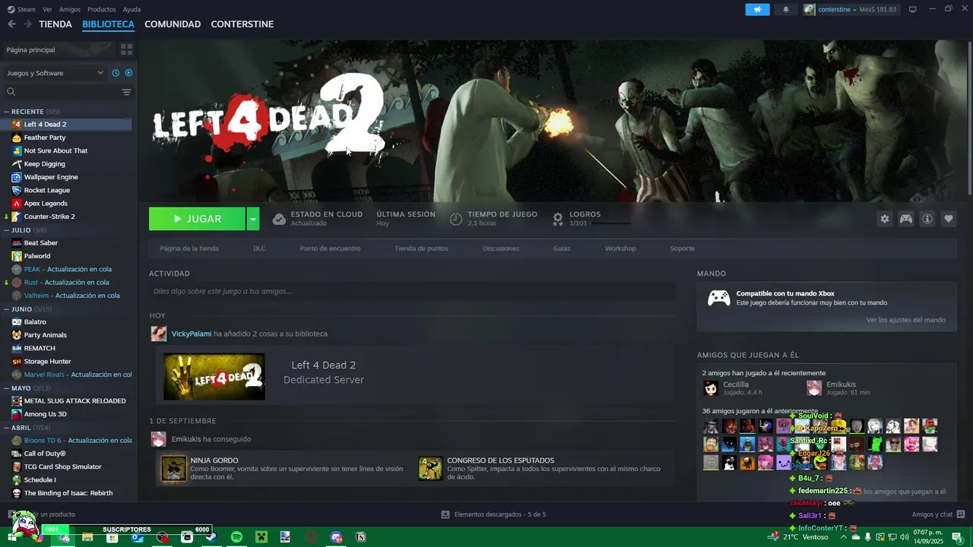Go to the COMUNIDAD section

click(173, 24)
